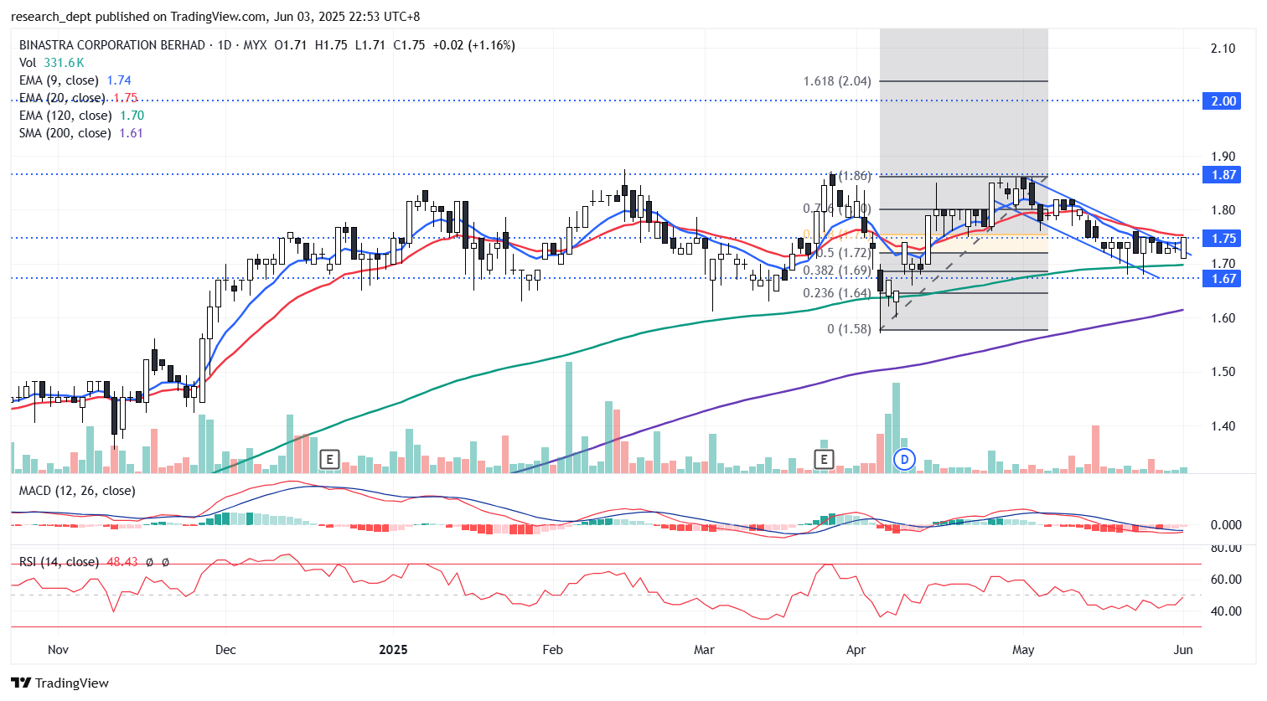
Task: Click the 1.50 price axis label
Action: pyautogui.click(x=1223, y=372)
